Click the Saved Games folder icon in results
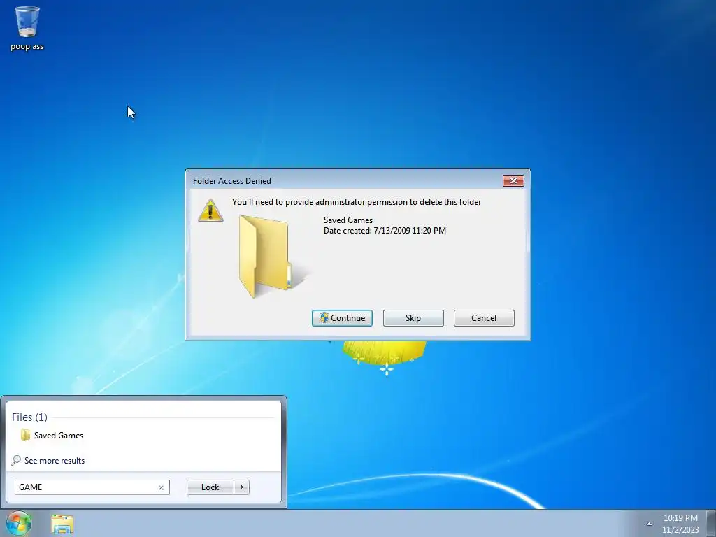The width and height of the screenshot is (716, 537). 25,435
